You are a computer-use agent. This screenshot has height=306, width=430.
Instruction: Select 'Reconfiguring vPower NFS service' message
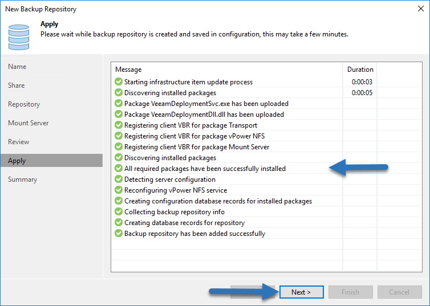point(176,190)
